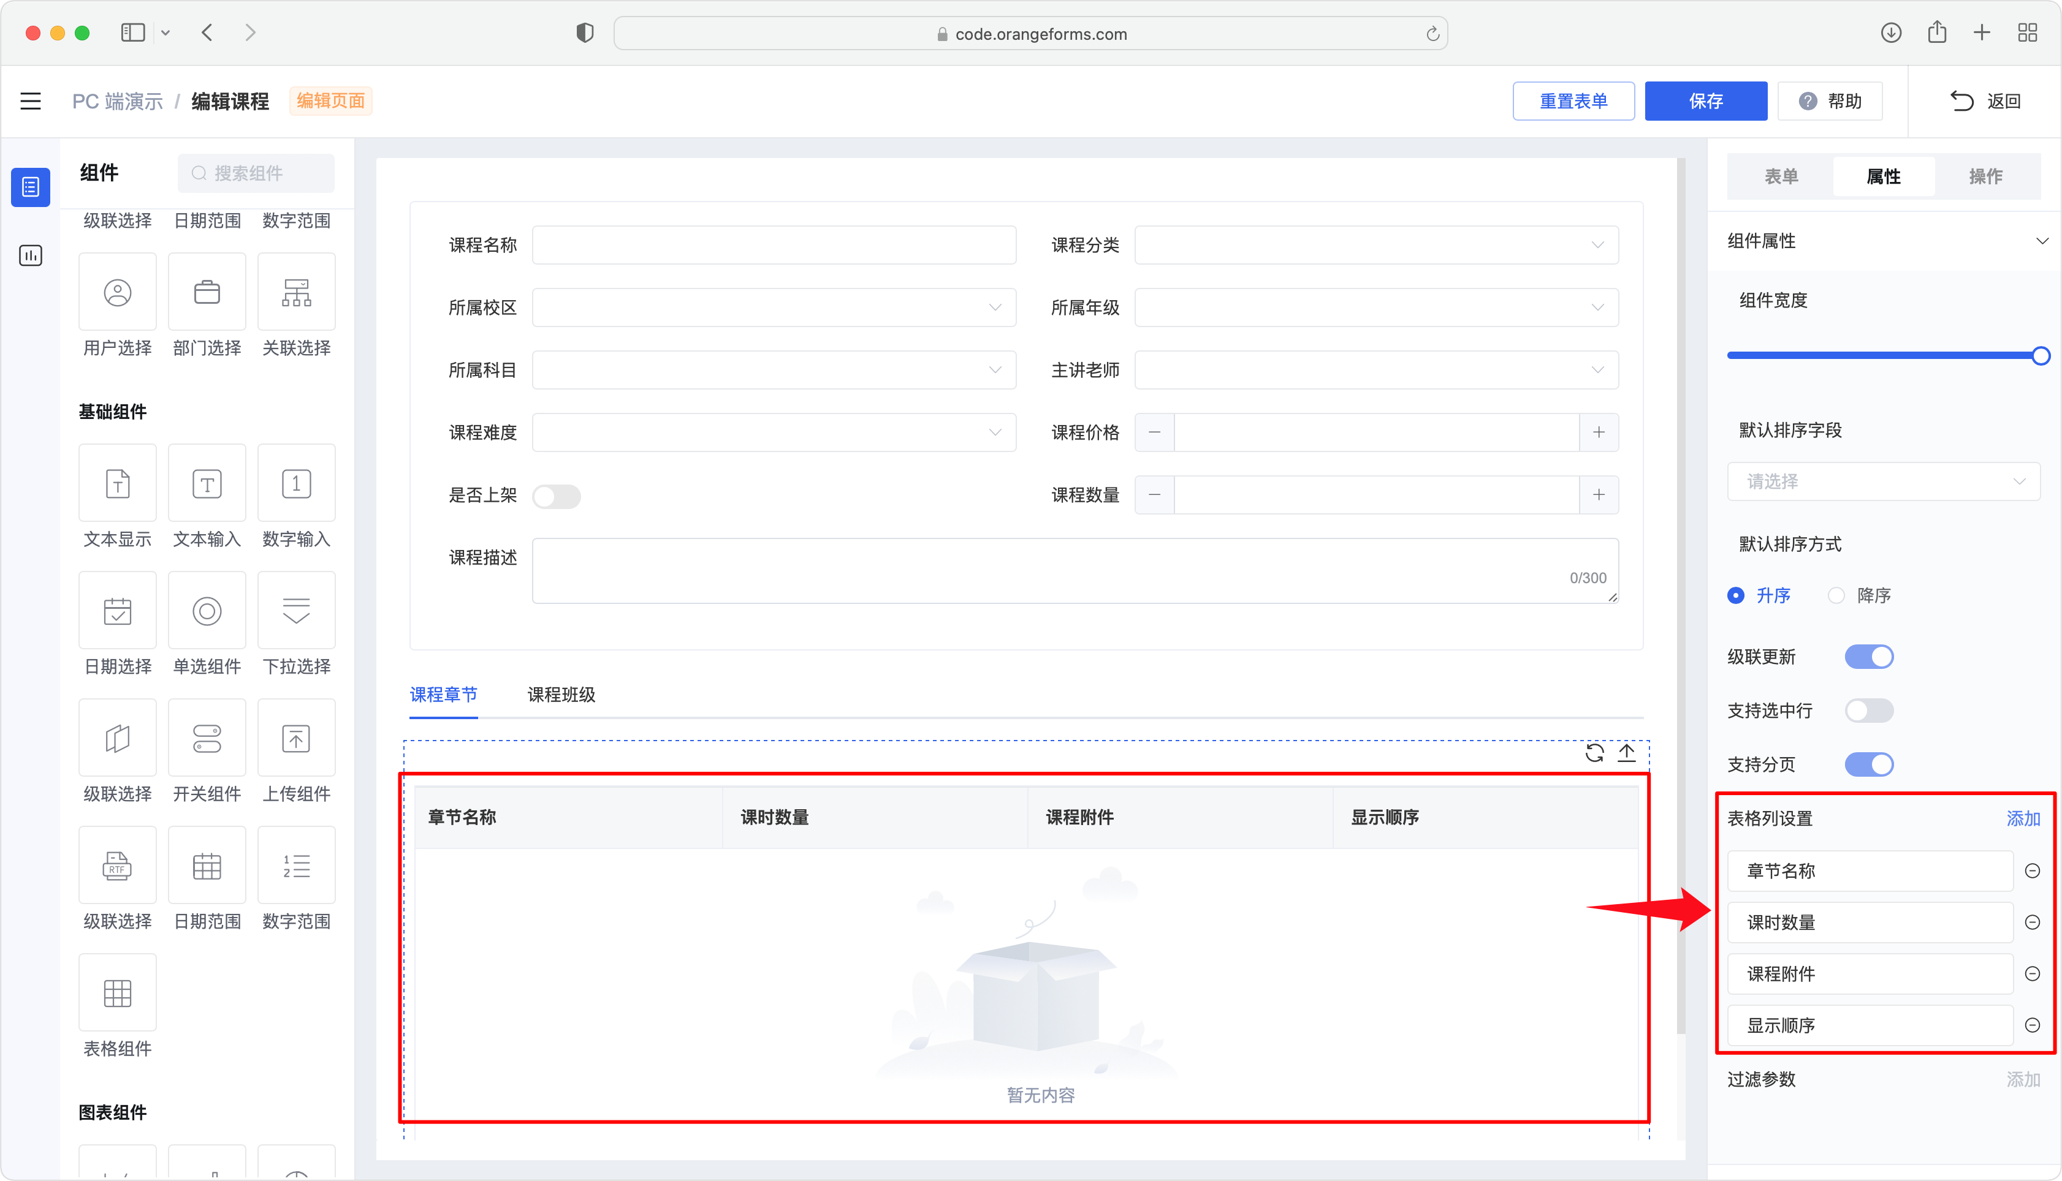
Task: Open the 所属年级 dropdown
Action: (x=1376, y=308)
